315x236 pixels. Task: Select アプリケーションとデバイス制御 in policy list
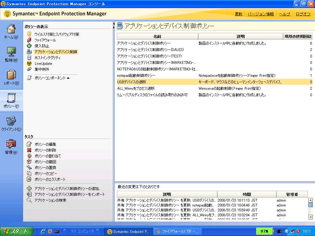(x=56, y=52)
